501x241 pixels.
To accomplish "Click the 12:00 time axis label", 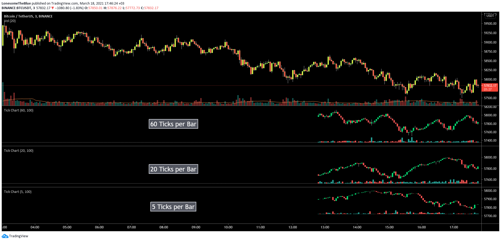I will coord(293,227).
